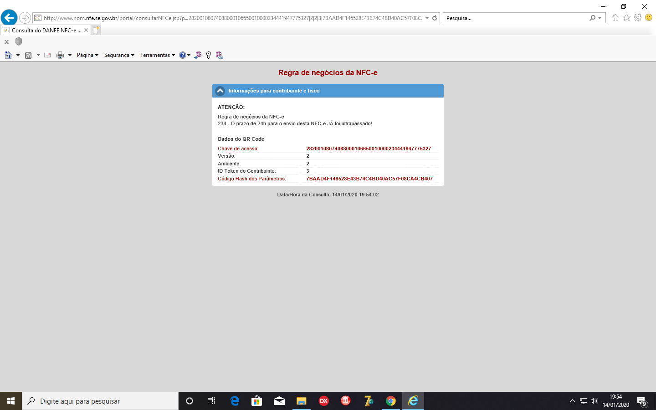Click the access key number 2820010807...
Viewport: 656px width, 410px height.
(x=369, y=149)
